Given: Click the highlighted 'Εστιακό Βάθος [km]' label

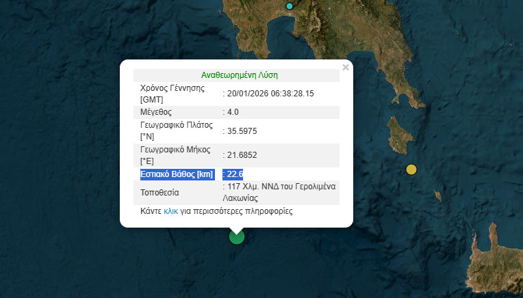Looking at the screenshot, I should (x=177, y=174).
